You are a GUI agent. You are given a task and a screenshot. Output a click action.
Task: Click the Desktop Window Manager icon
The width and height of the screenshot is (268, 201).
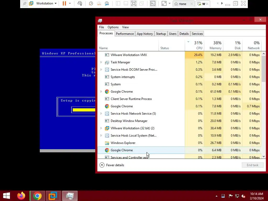tap(107, 121)
